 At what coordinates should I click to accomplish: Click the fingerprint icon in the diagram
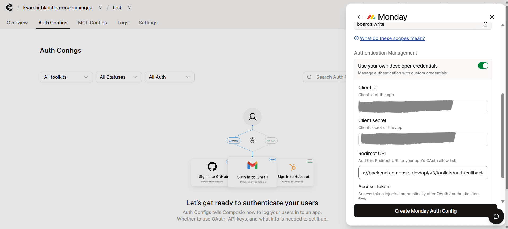click(253, 140)
